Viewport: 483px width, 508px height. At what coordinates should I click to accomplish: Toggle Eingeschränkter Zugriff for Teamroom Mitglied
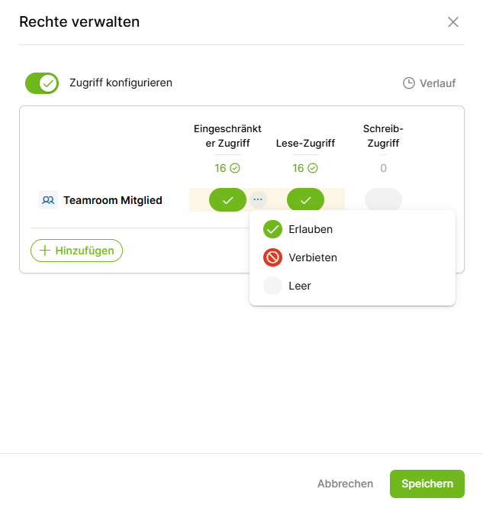(227, 200)
